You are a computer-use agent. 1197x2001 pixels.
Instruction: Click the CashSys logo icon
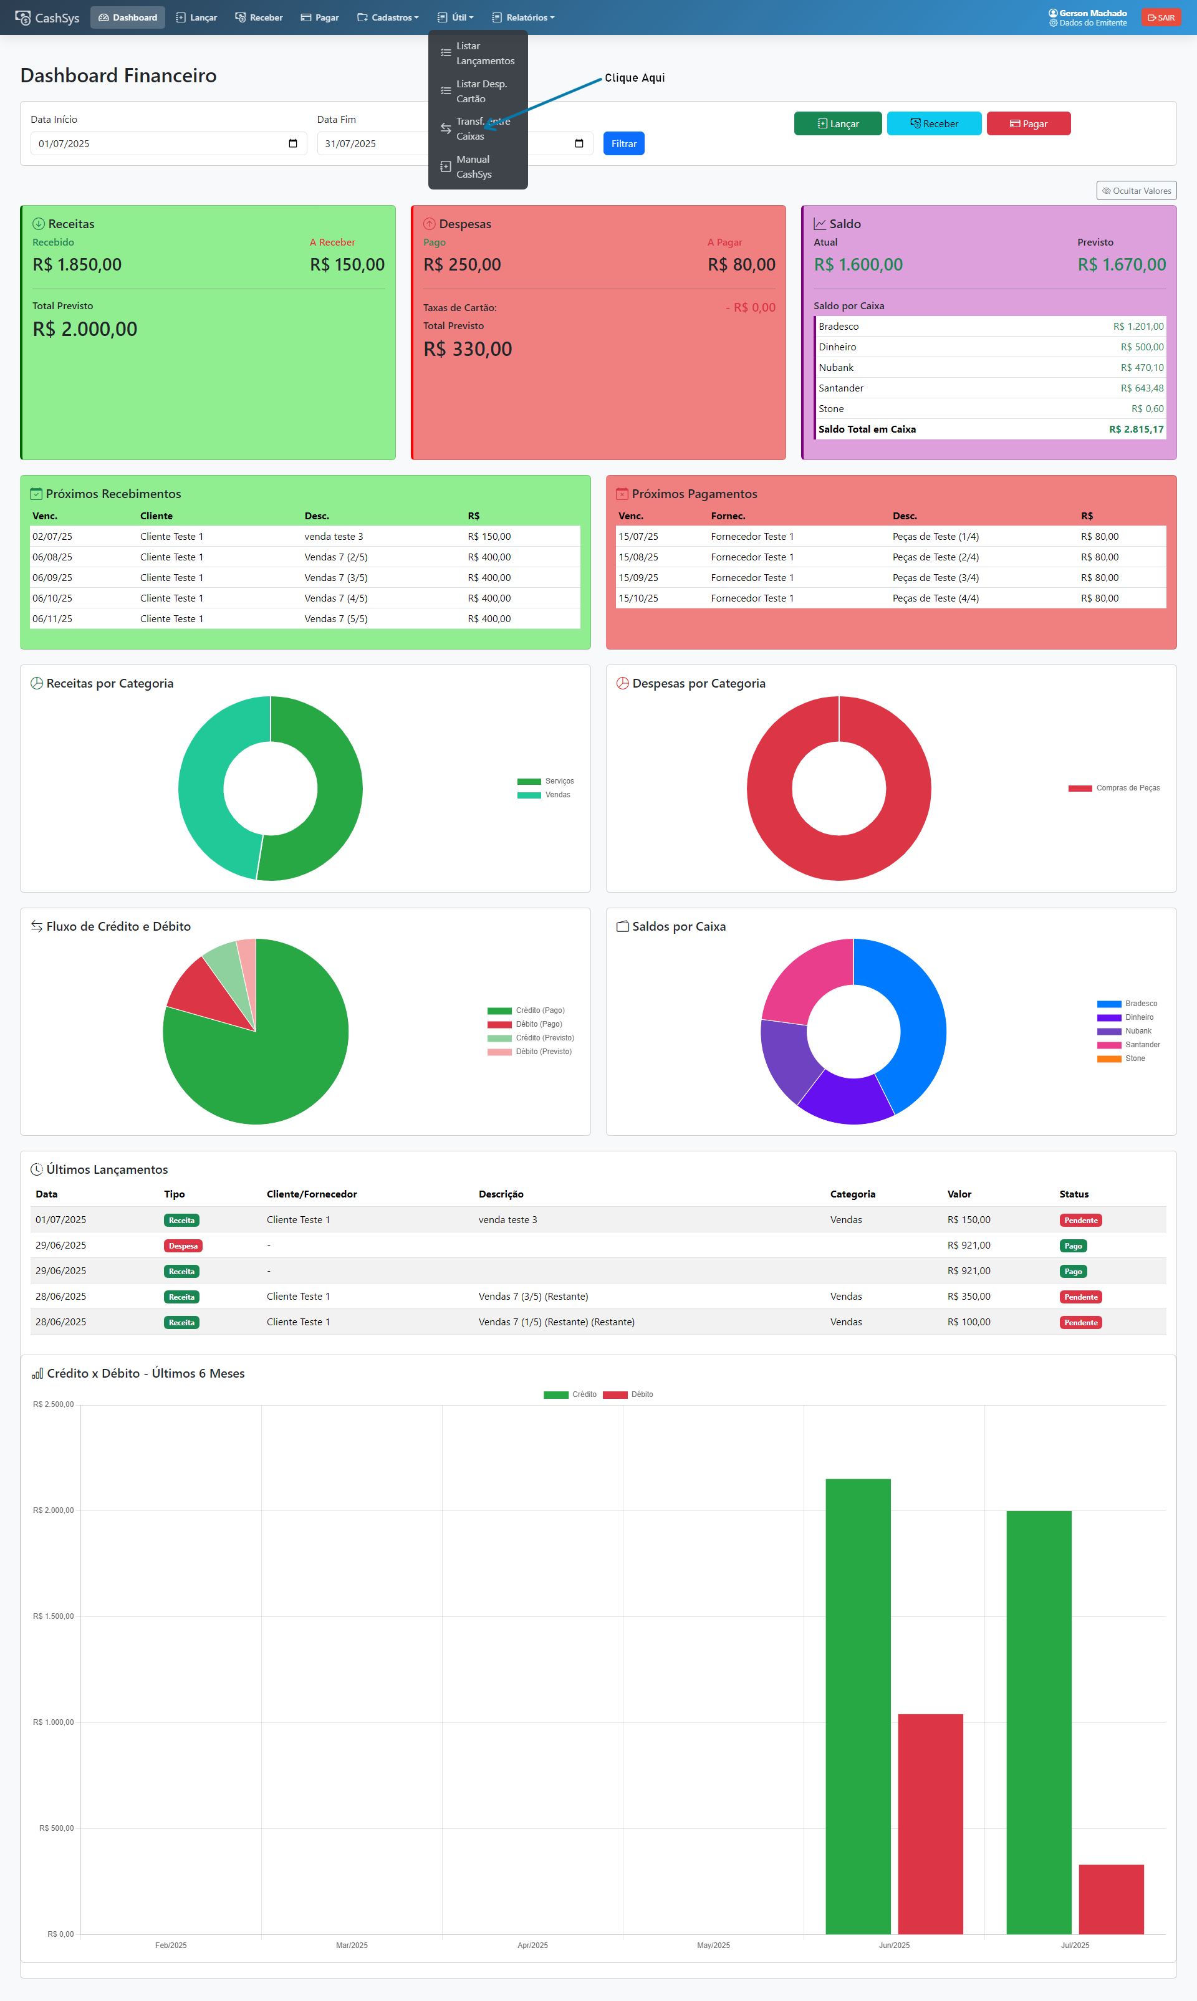pyautogui.click(x=22, y=17)
